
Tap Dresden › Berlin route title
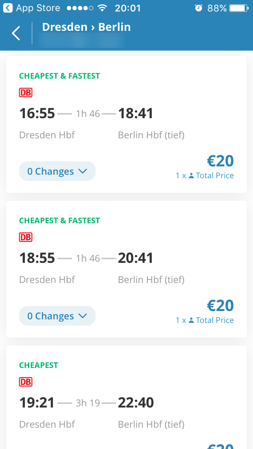tap(86, 27)
